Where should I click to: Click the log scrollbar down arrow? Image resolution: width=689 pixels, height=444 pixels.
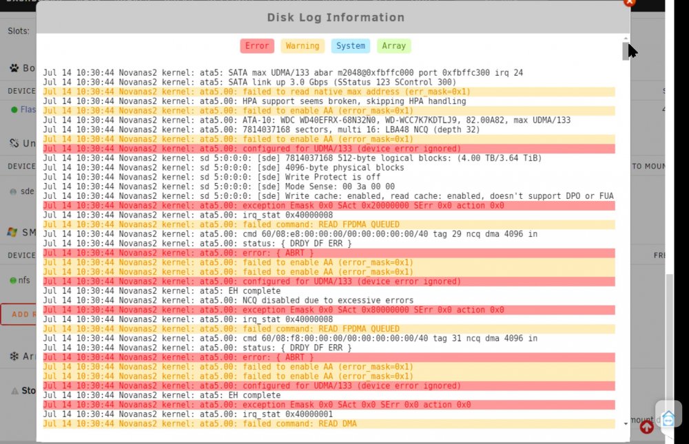(626, 424)
